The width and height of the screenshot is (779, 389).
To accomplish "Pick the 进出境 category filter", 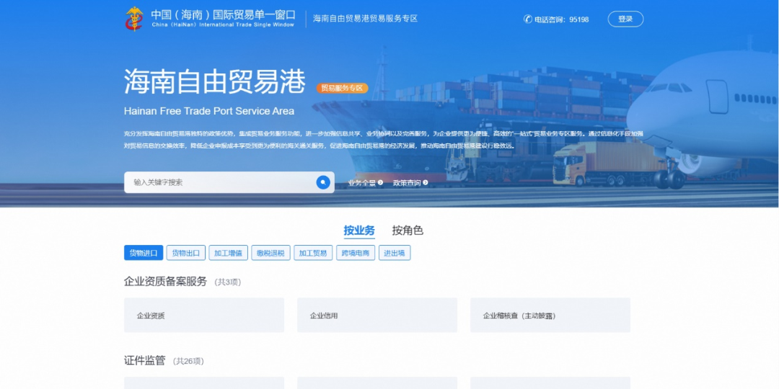I will pyautogui.click(x=394, y=253).
